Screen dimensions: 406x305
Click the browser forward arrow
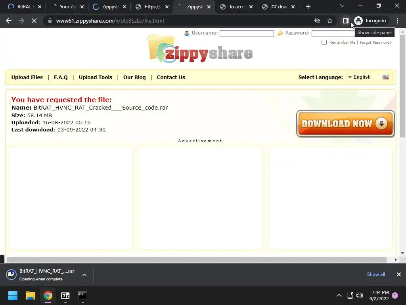click(21, 21)
